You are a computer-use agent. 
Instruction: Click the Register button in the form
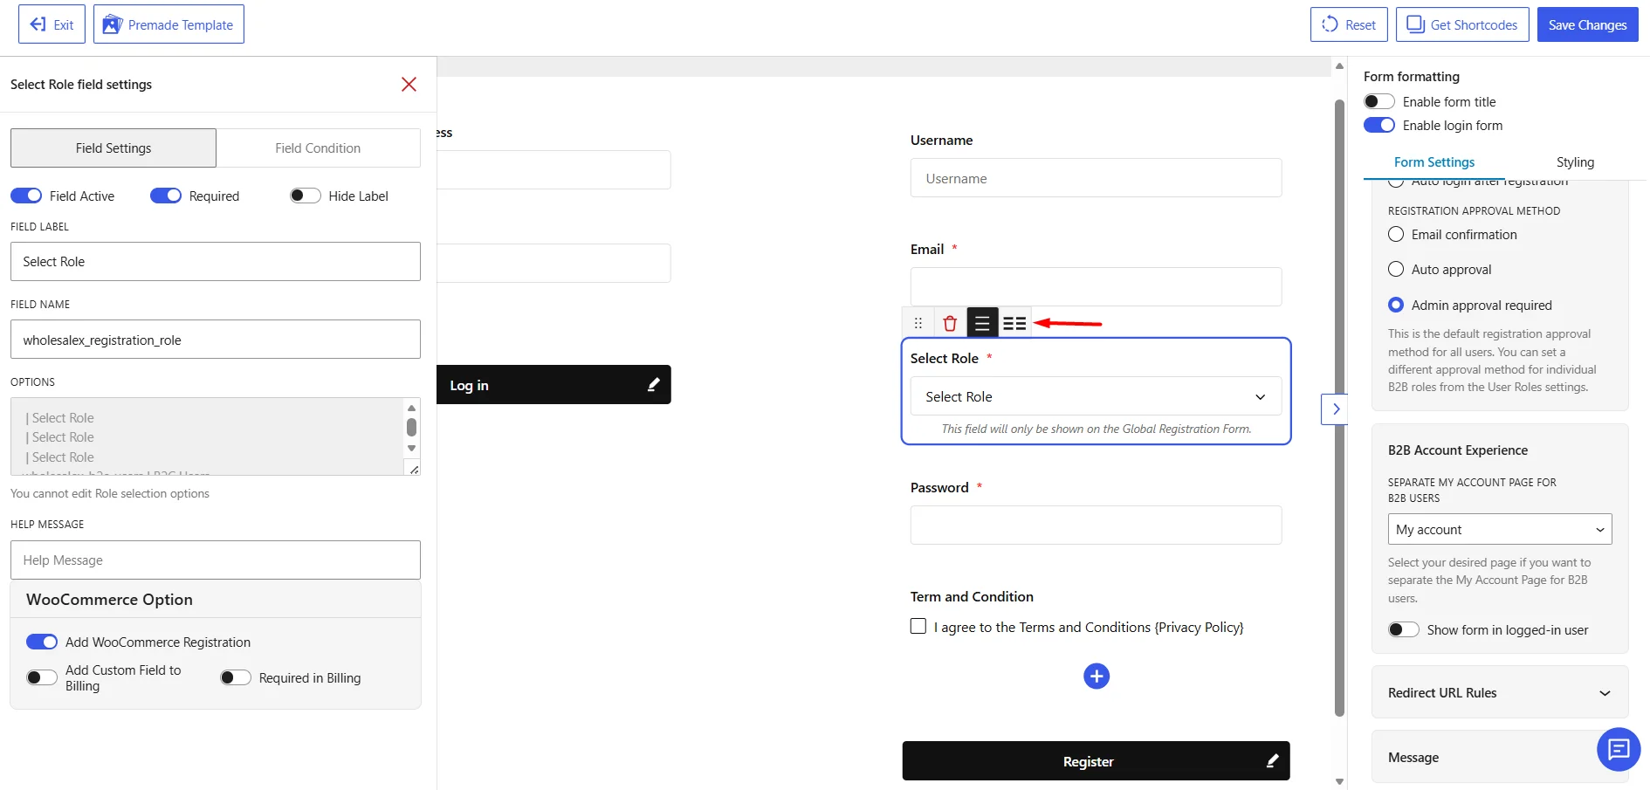1096,761
